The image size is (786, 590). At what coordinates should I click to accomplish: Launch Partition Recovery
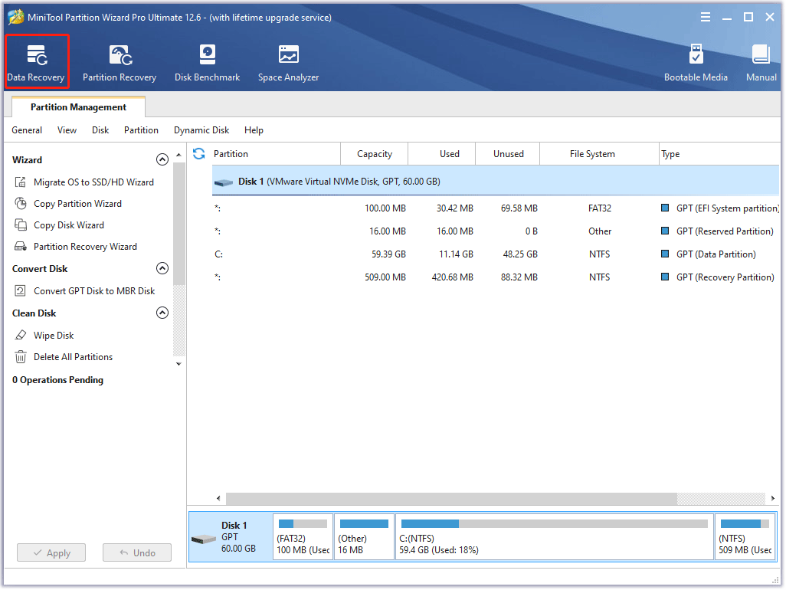[x=120, y=61]
